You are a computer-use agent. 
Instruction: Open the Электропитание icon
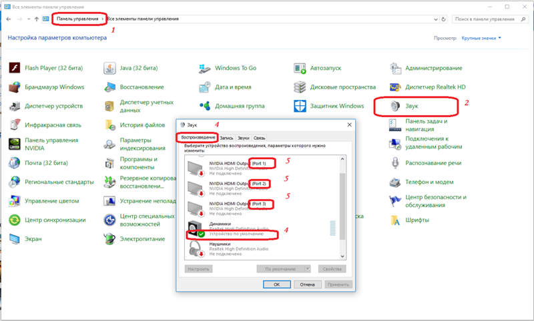click(109, 239)
